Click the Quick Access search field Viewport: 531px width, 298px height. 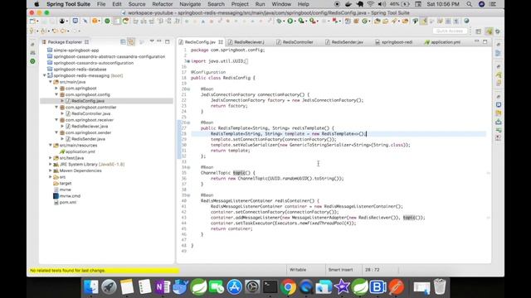click(x=450, y=31)
